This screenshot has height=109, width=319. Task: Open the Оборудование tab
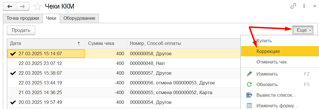[x=79, y=18]
